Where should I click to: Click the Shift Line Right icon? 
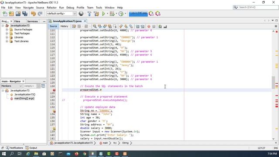pyautogui.click(x=143, y=26)
